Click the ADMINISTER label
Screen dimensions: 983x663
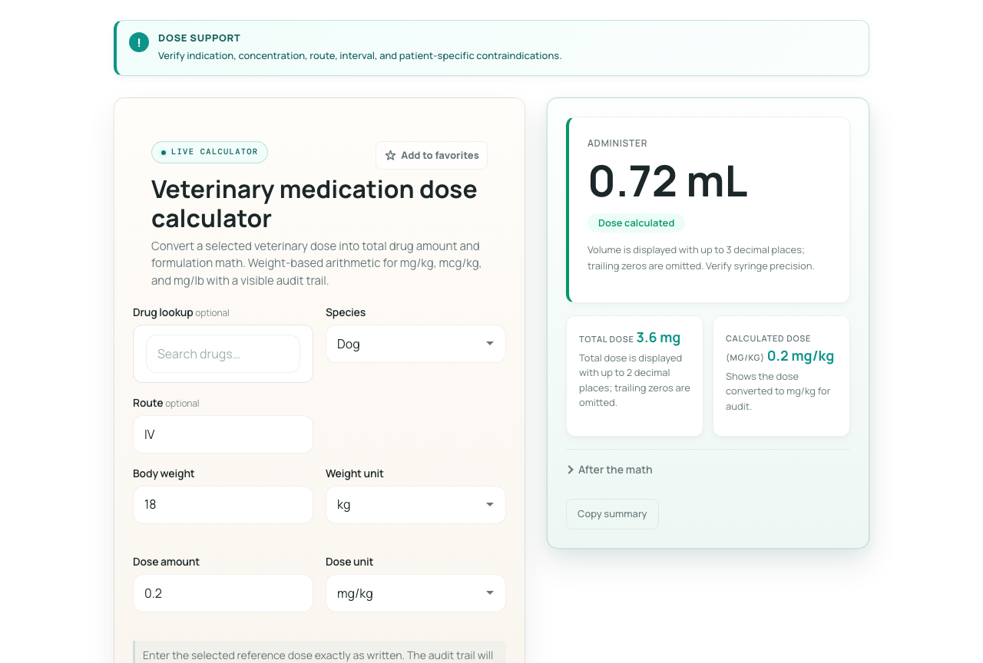coord(617,143)
